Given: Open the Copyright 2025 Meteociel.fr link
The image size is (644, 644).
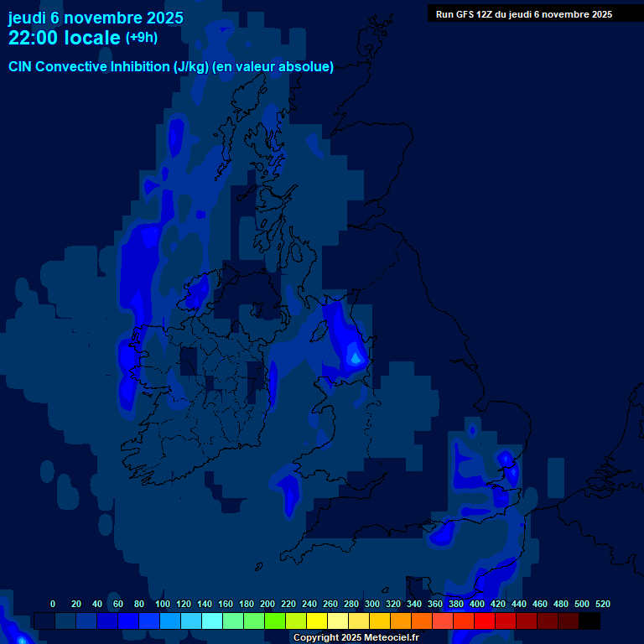Looking at the screenshot, I should click(356, 637).
